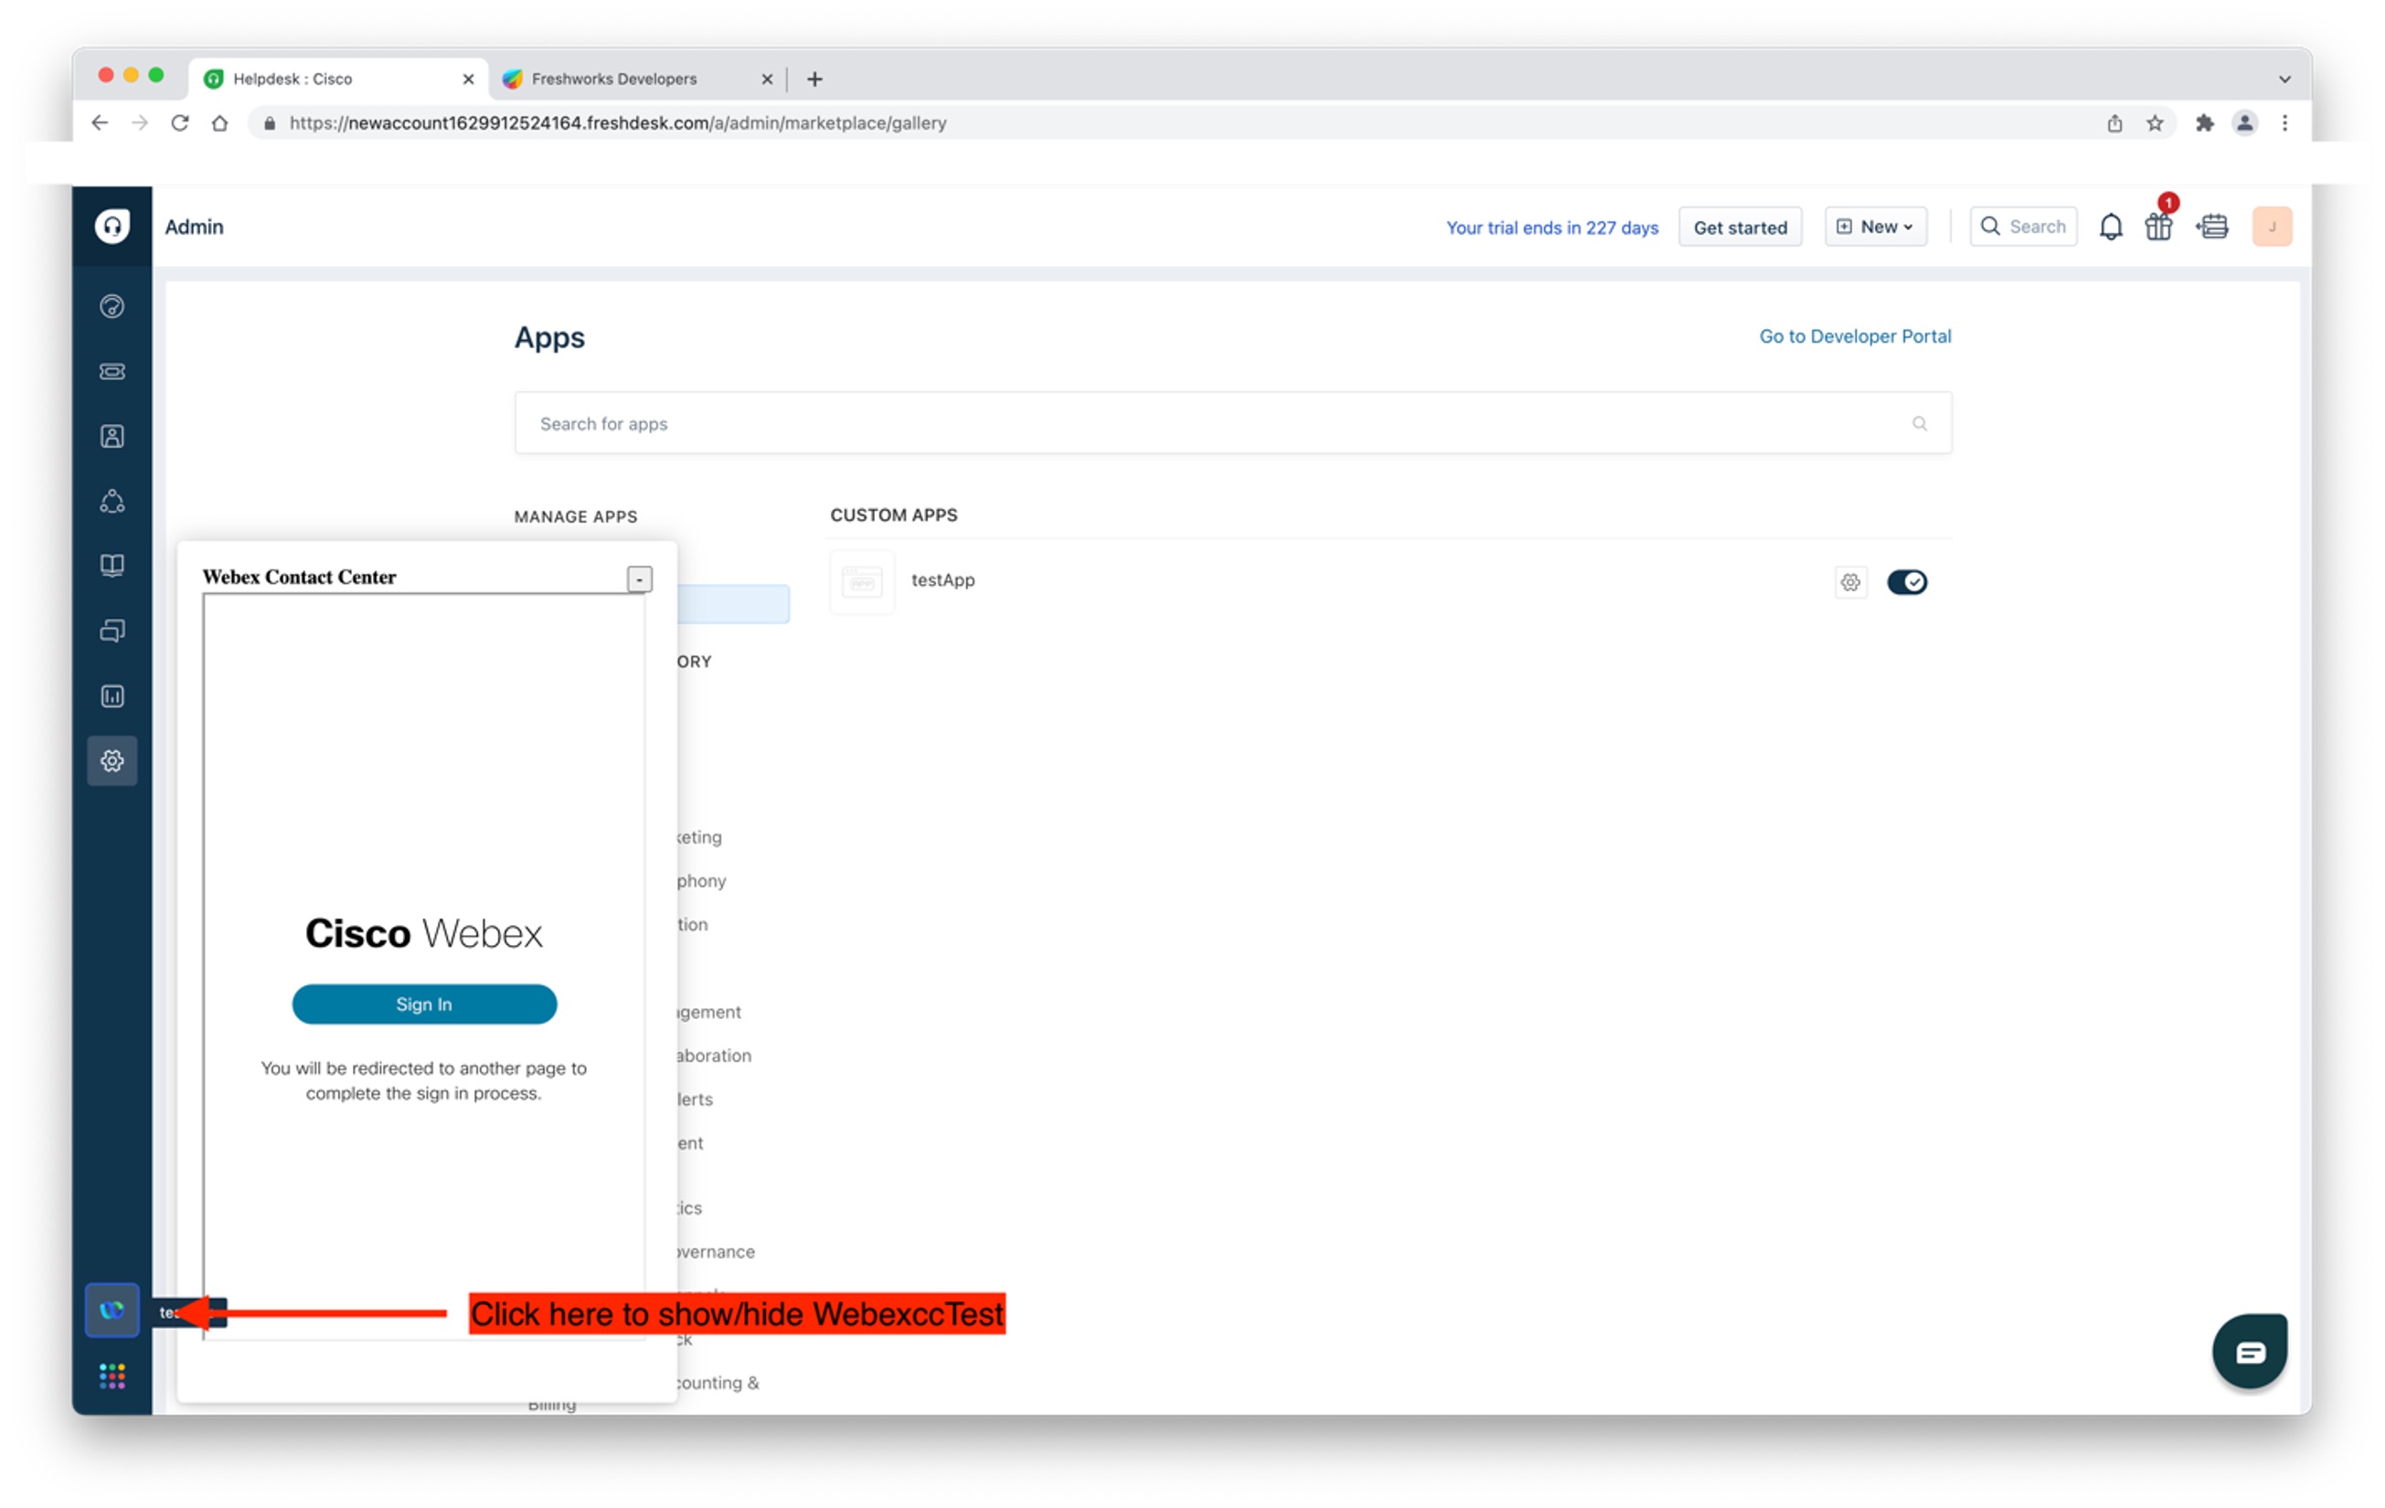Open the Social sidebar icon
Image resolution: width=2385 pixels, height=1508 pixels.
coord(112,501)
